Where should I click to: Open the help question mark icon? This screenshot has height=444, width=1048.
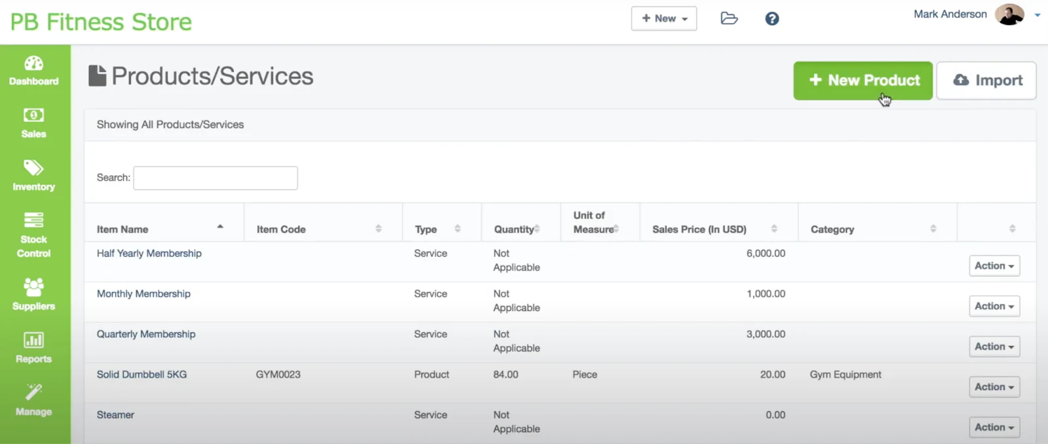(772, 18)
